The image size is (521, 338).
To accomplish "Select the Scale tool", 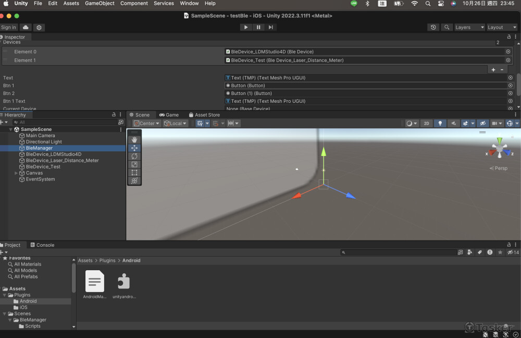I will pos(134,164).
